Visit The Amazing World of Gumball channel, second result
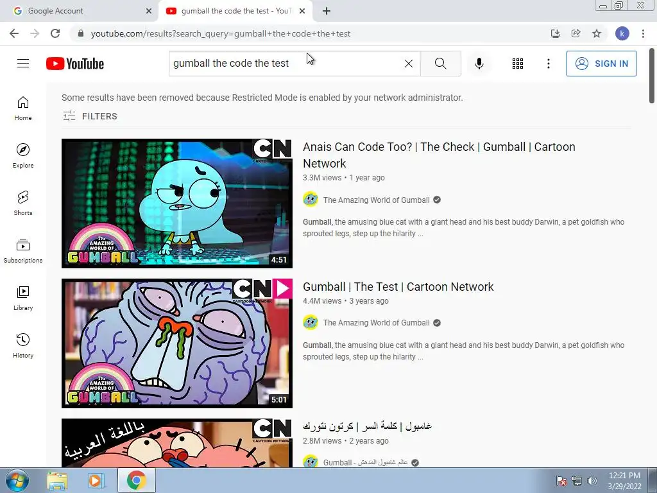Screen dimensions: 657x493 [376, 323]
